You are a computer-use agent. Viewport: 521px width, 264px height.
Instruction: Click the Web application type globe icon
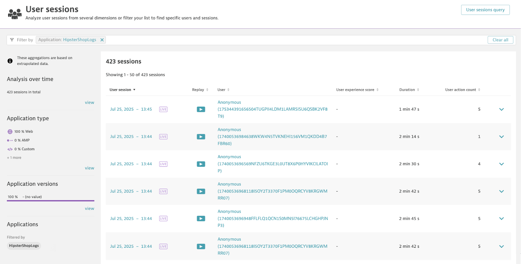pos(10,132)
